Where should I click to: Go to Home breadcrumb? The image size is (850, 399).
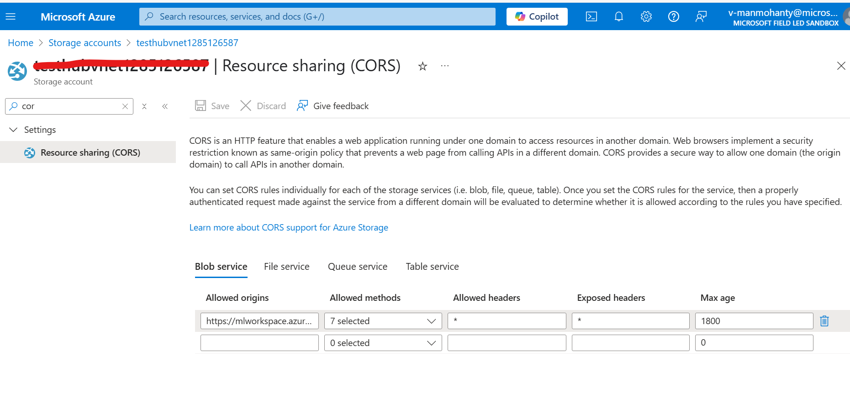click(x=21, y=43)
